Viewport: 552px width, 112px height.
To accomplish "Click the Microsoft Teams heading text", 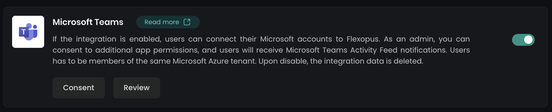I will pyautogui.click(x=88, y=22).
